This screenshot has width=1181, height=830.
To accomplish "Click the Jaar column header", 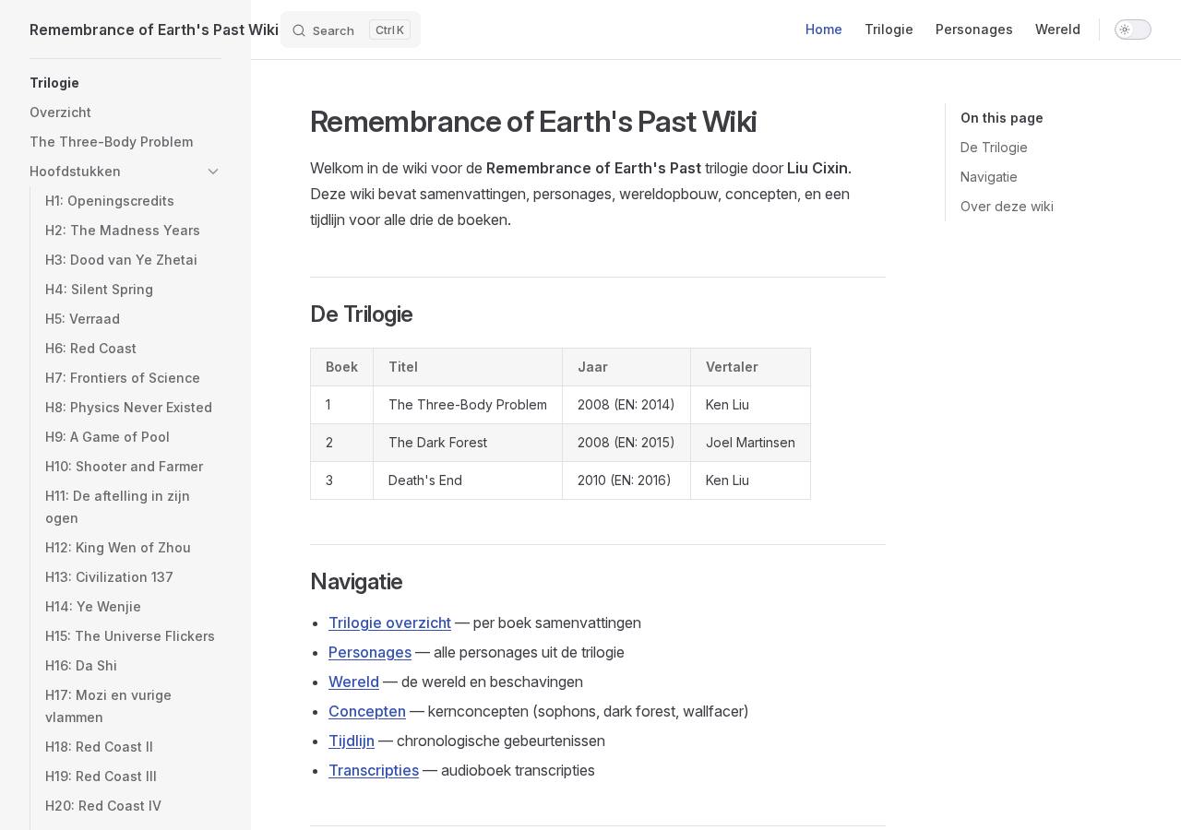I will click(x=626, y=367).
